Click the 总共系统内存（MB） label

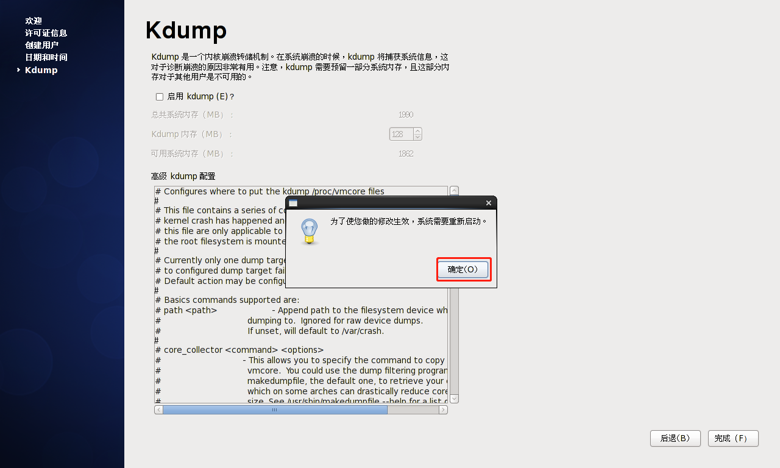click(193, 115)
